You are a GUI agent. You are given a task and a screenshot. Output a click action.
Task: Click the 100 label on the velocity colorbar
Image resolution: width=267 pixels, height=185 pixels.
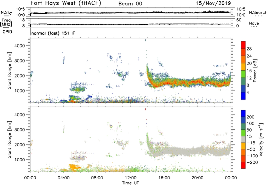tap(251, 124)
